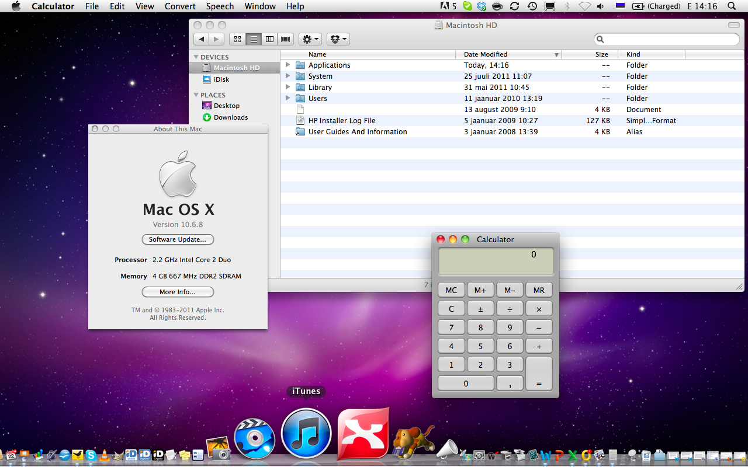Switch Finder to column view
The image size is (748, 467).
coord(269,39)
